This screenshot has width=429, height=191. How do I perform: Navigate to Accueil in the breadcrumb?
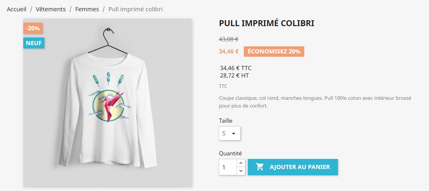16,9
